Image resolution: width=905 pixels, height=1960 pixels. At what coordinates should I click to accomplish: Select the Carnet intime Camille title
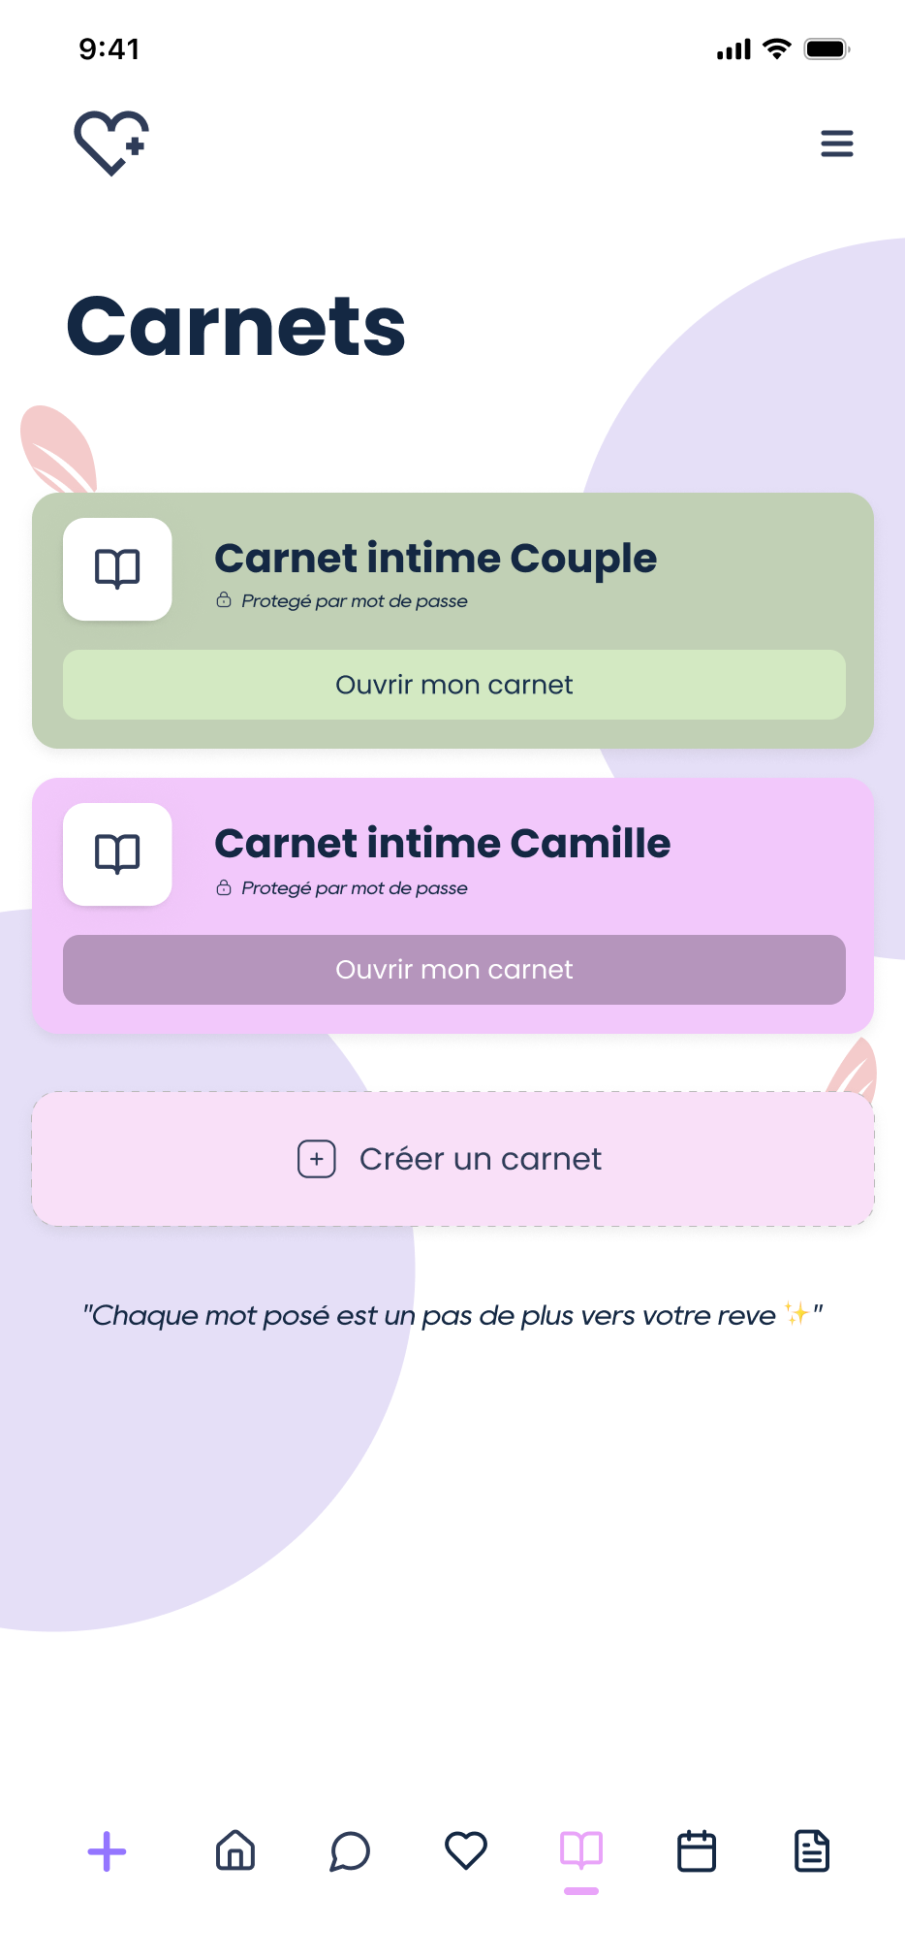(442, 844)
